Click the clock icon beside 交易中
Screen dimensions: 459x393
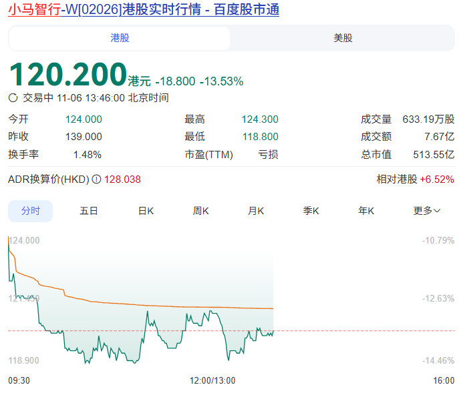(13, 97)
